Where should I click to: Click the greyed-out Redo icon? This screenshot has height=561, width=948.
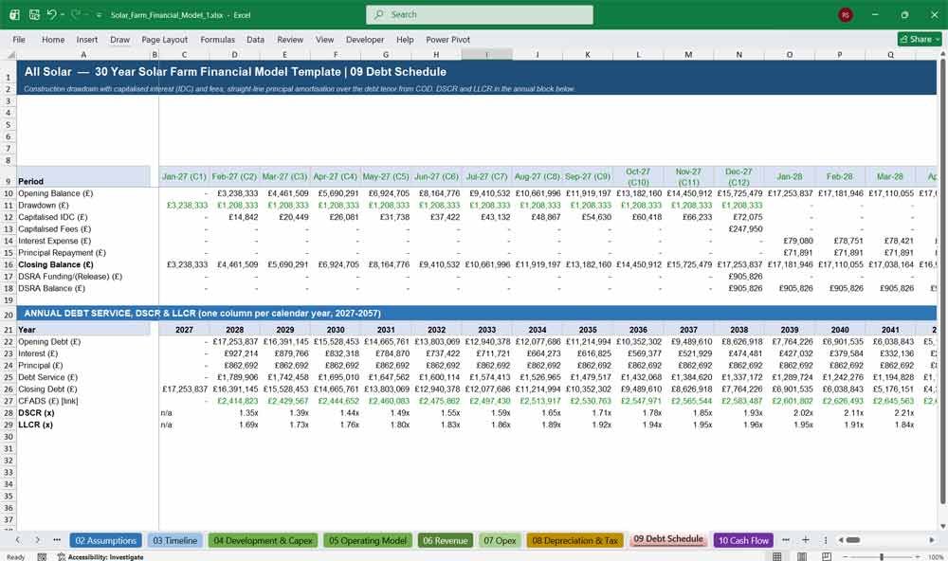pyautogui.click(x=75, y=14)
